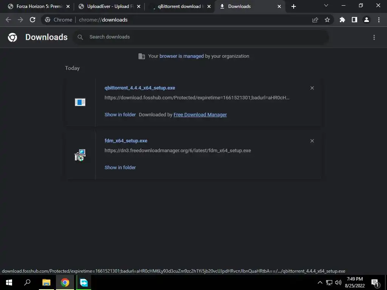387x290 pixels.
Task: Bookmark this page with the star icon
Action: point(327,20)
